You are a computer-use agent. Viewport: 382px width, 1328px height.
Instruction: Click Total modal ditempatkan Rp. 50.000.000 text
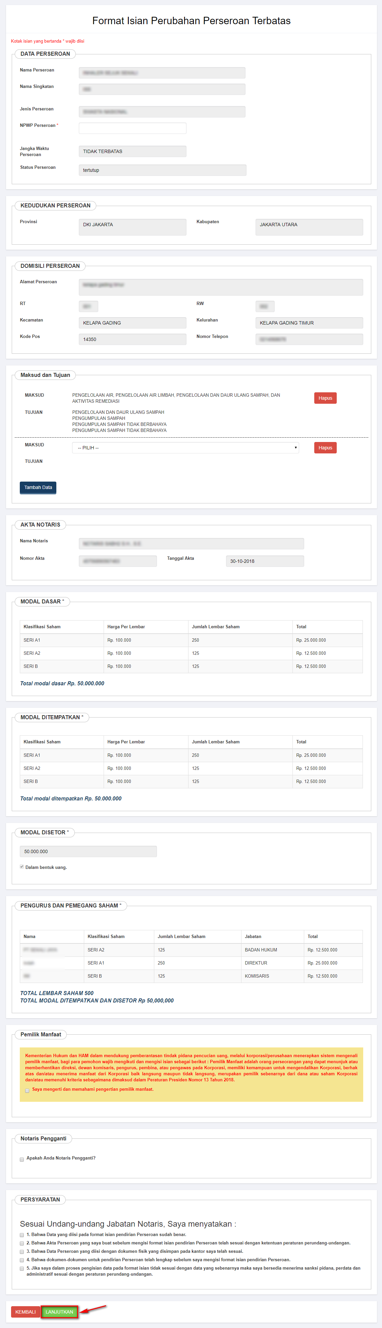[71, 798]
